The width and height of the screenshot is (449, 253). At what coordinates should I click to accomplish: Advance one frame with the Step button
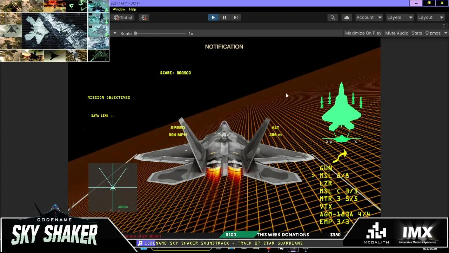click(235, 18)
